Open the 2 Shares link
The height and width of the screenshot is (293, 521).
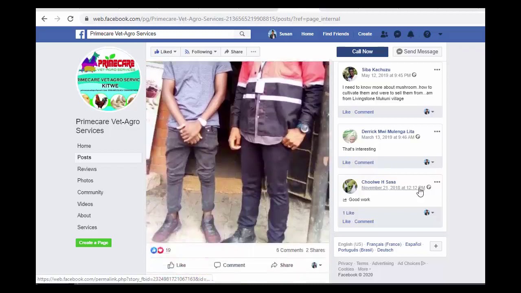point(315,250)
